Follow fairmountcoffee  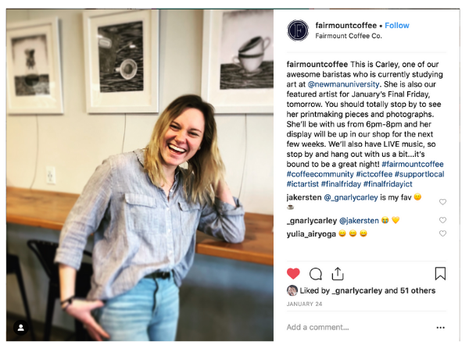396,26
